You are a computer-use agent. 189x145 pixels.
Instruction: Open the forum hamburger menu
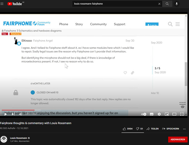pos(177,24)
